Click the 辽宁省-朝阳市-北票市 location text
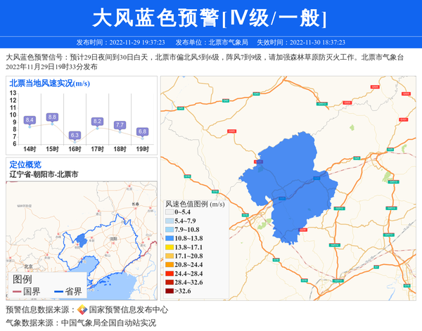Screen dimensions: 422x331 coord(44,174)
